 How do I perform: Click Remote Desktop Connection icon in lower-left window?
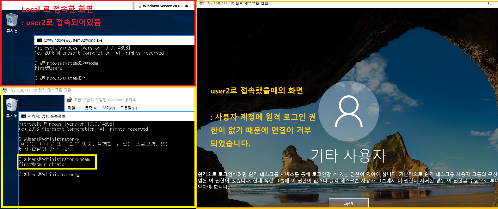pyautogui.click(x=5, y=90)
